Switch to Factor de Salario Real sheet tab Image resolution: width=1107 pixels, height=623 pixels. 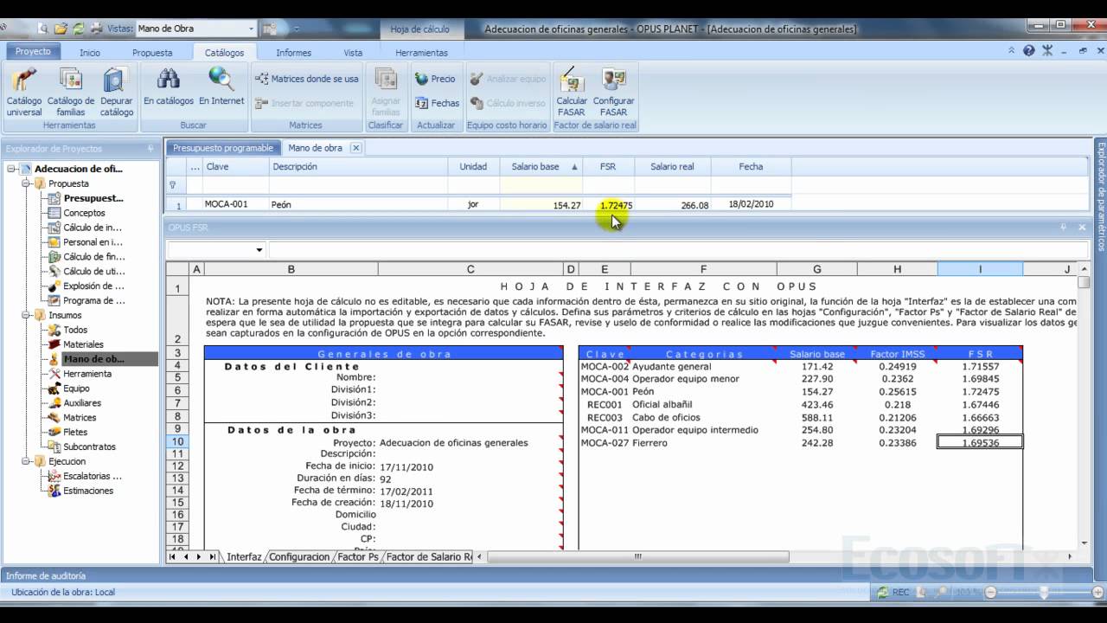pyautogui.click(x=429, y=557)
